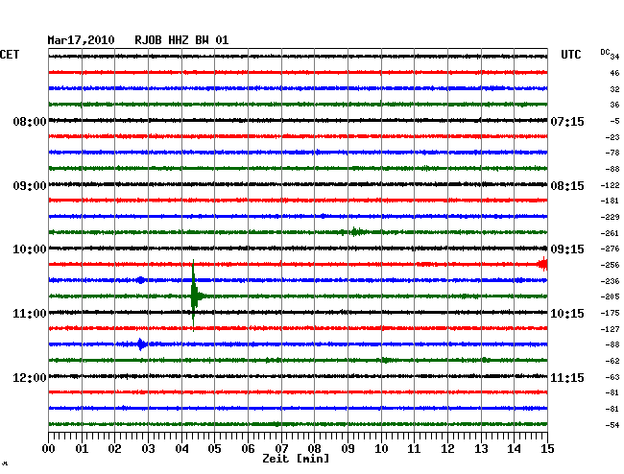The image size is (624, 474).
Task: Click x-axis tick label 08
Action: pos(314,449)
